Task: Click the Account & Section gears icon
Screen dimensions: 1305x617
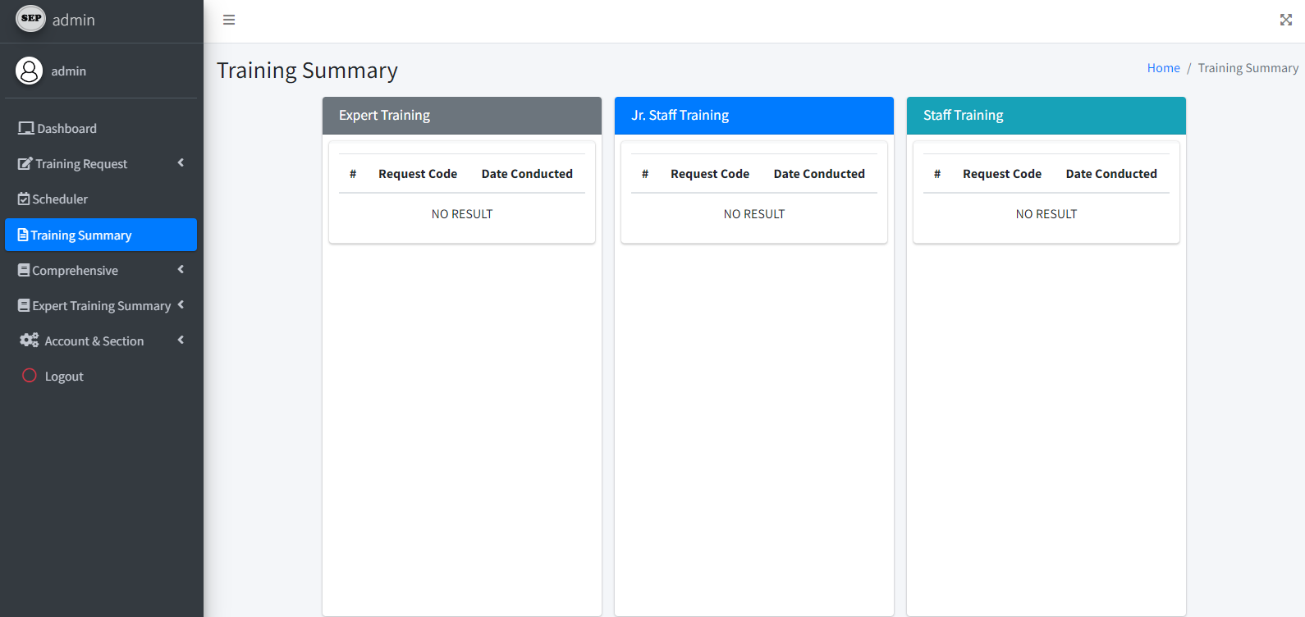Action: (x=30, y=340)
